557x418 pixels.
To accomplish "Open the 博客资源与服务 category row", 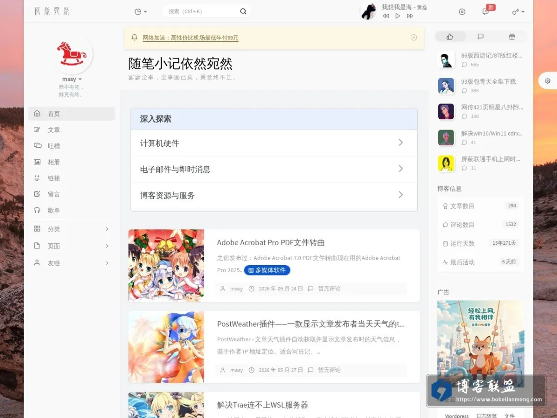I will pos(274,196).
